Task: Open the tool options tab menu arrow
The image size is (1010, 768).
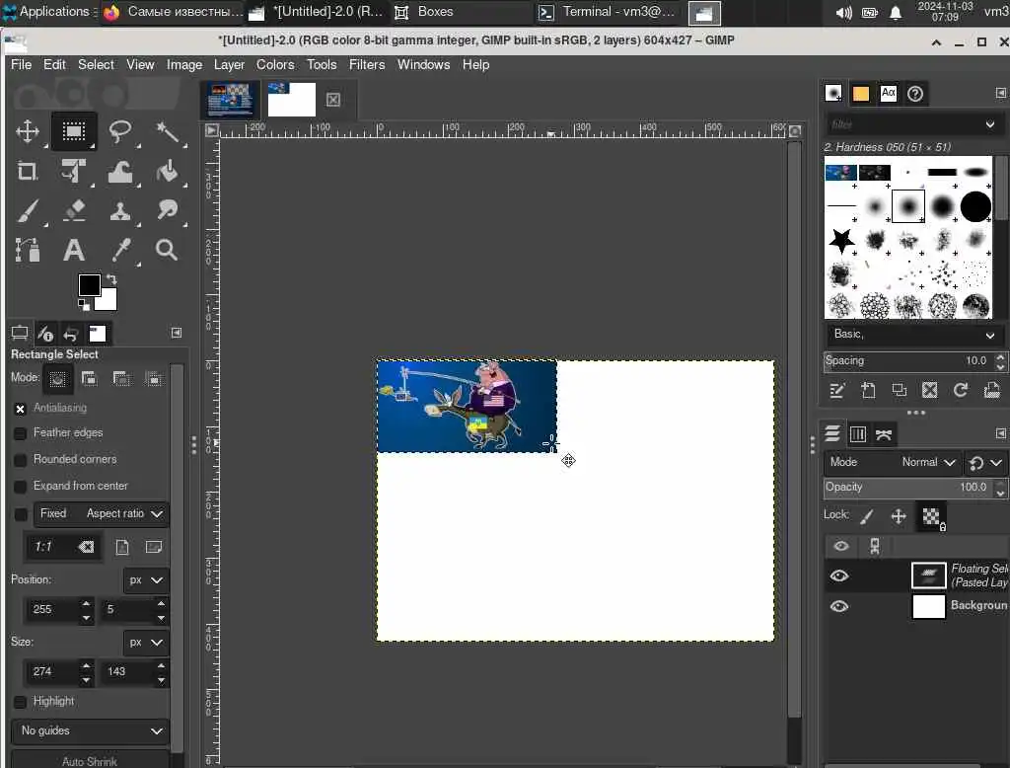Action: [177, 333]
